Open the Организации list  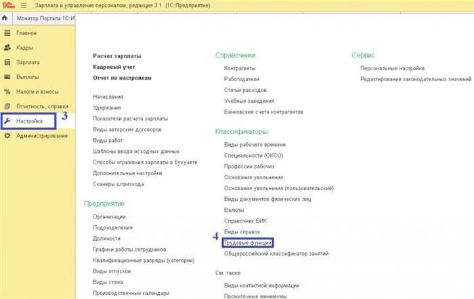[x=109, y=216]
